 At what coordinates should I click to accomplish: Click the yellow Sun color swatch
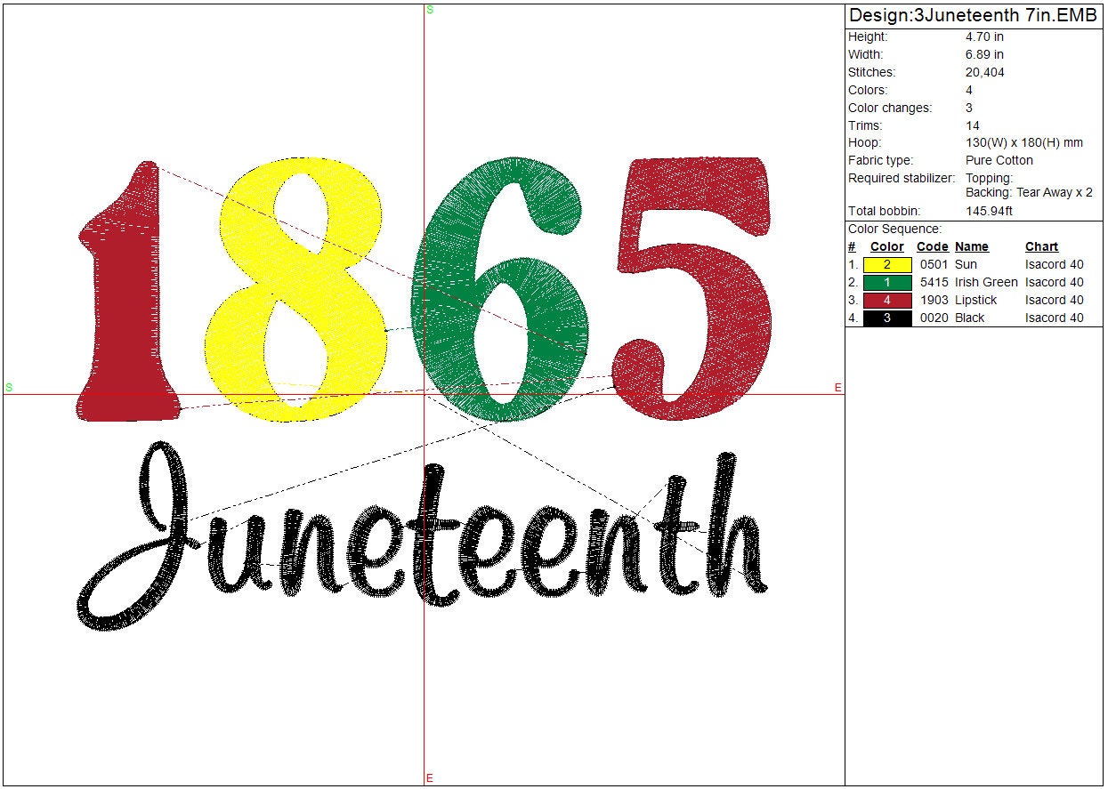(x=887, y=265)
